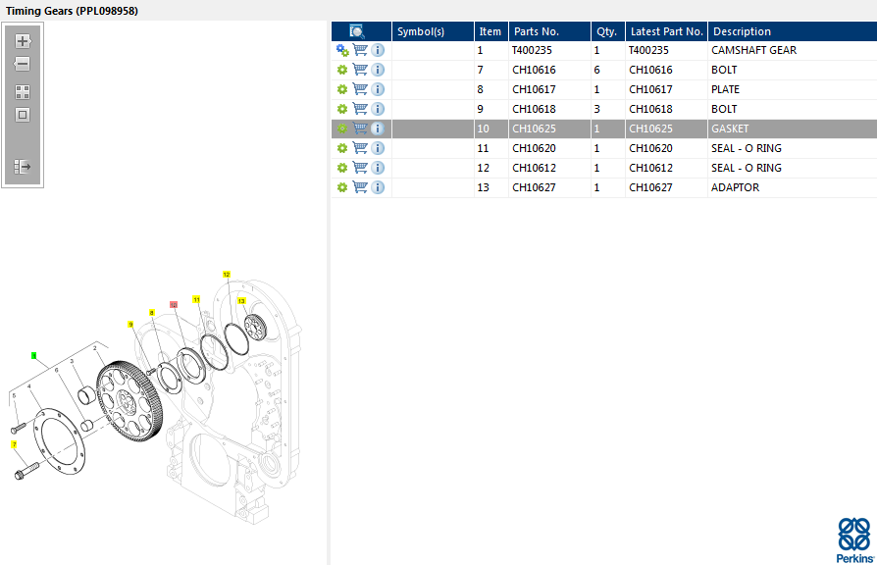The width and height of the screenshot is (877, 565).
Task: Click the gears icon for CAMSHAFT GEAR row
Action: click(x=342, y=50)
